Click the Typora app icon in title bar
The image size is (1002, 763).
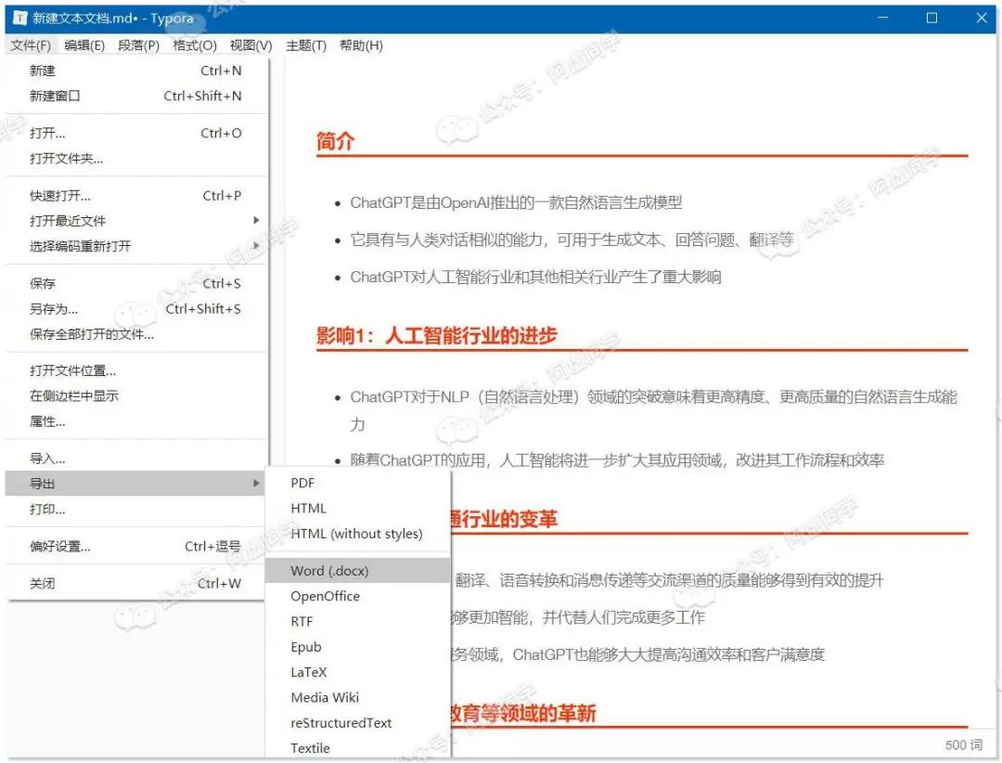19,18
